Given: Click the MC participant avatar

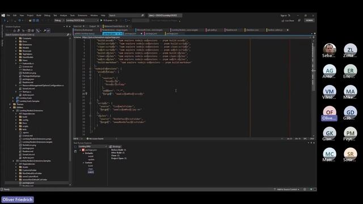Looking at the screenshot, I should pyautogui.click(x=330, y=154).
